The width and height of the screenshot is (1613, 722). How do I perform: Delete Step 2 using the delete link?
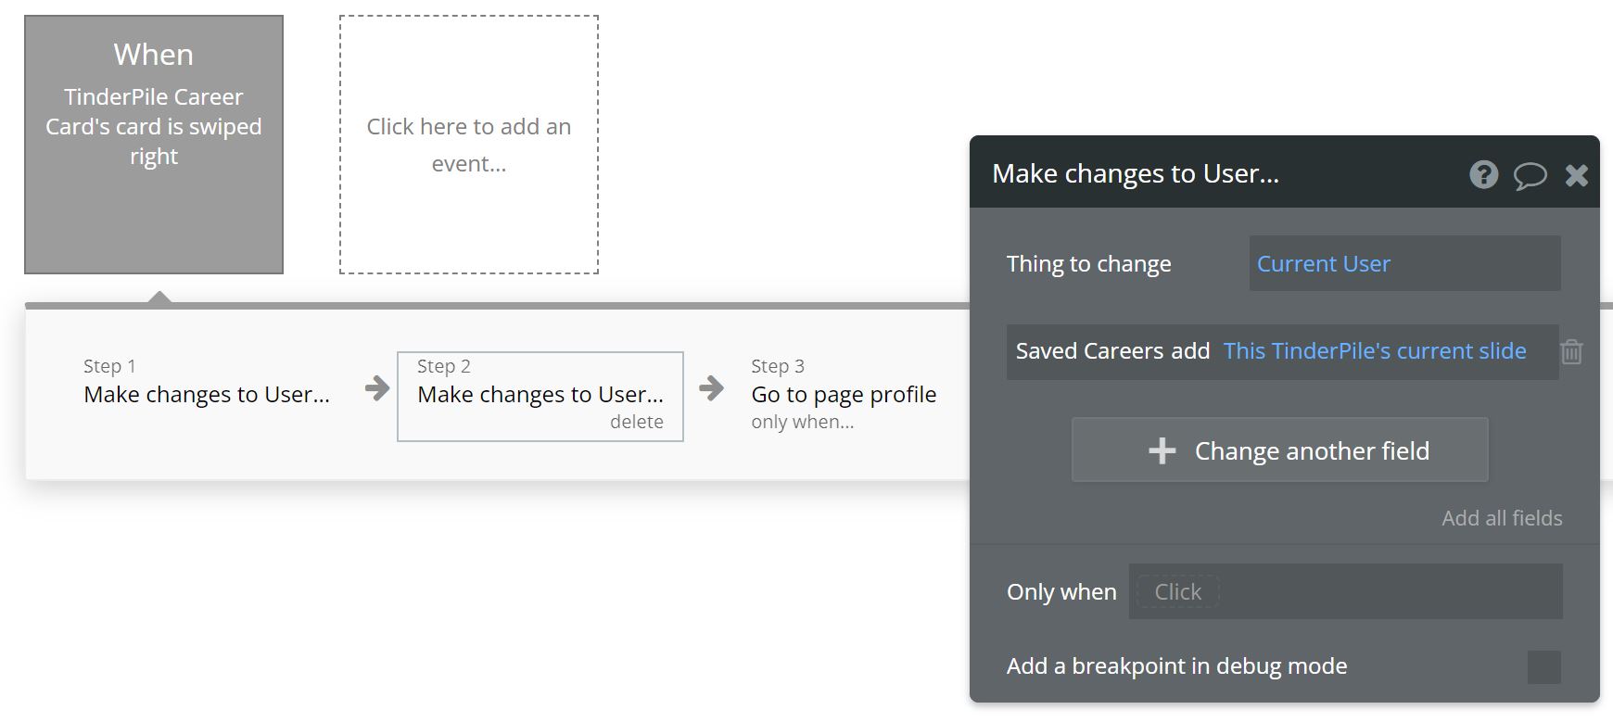636,422
